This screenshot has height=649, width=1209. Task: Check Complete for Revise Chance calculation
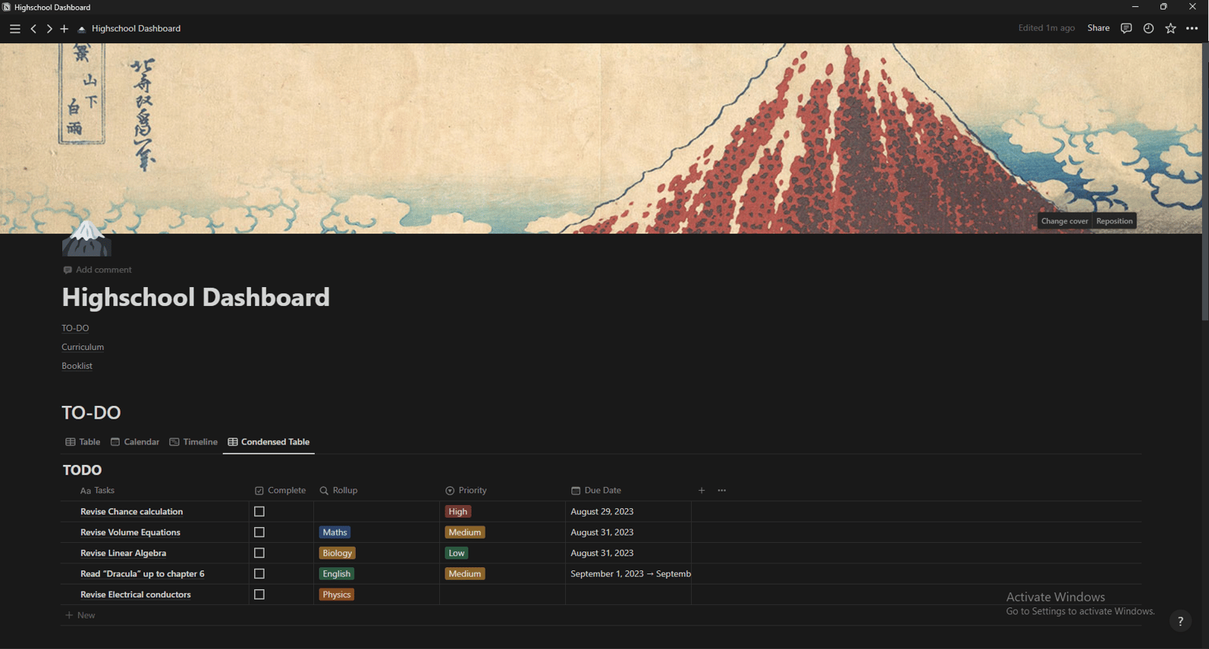(259, 511)
